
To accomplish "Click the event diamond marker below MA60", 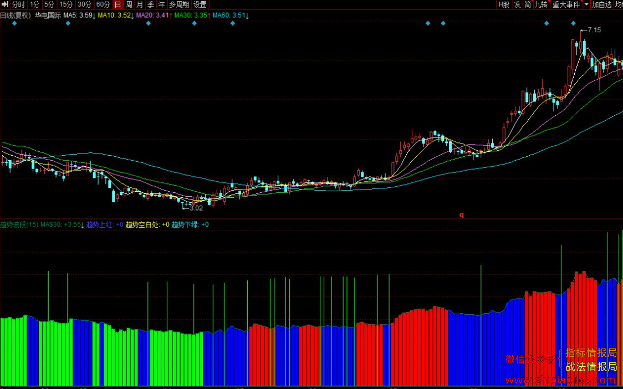I will (233, 23).
